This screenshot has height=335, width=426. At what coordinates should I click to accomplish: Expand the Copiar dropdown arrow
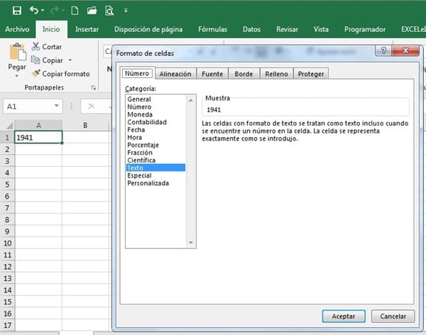click(x=70, y=61)
